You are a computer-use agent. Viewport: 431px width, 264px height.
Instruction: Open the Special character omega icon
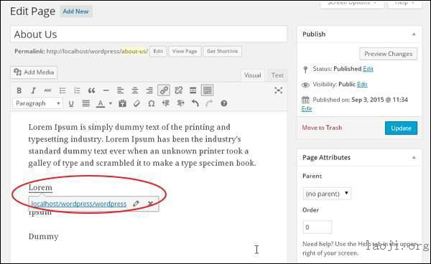[151, 104]
